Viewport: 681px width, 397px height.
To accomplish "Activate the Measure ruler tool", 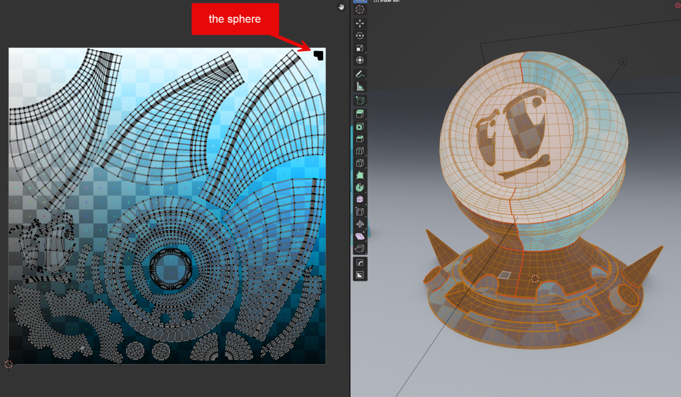I will pyautogui.click(x=360, y=87).
